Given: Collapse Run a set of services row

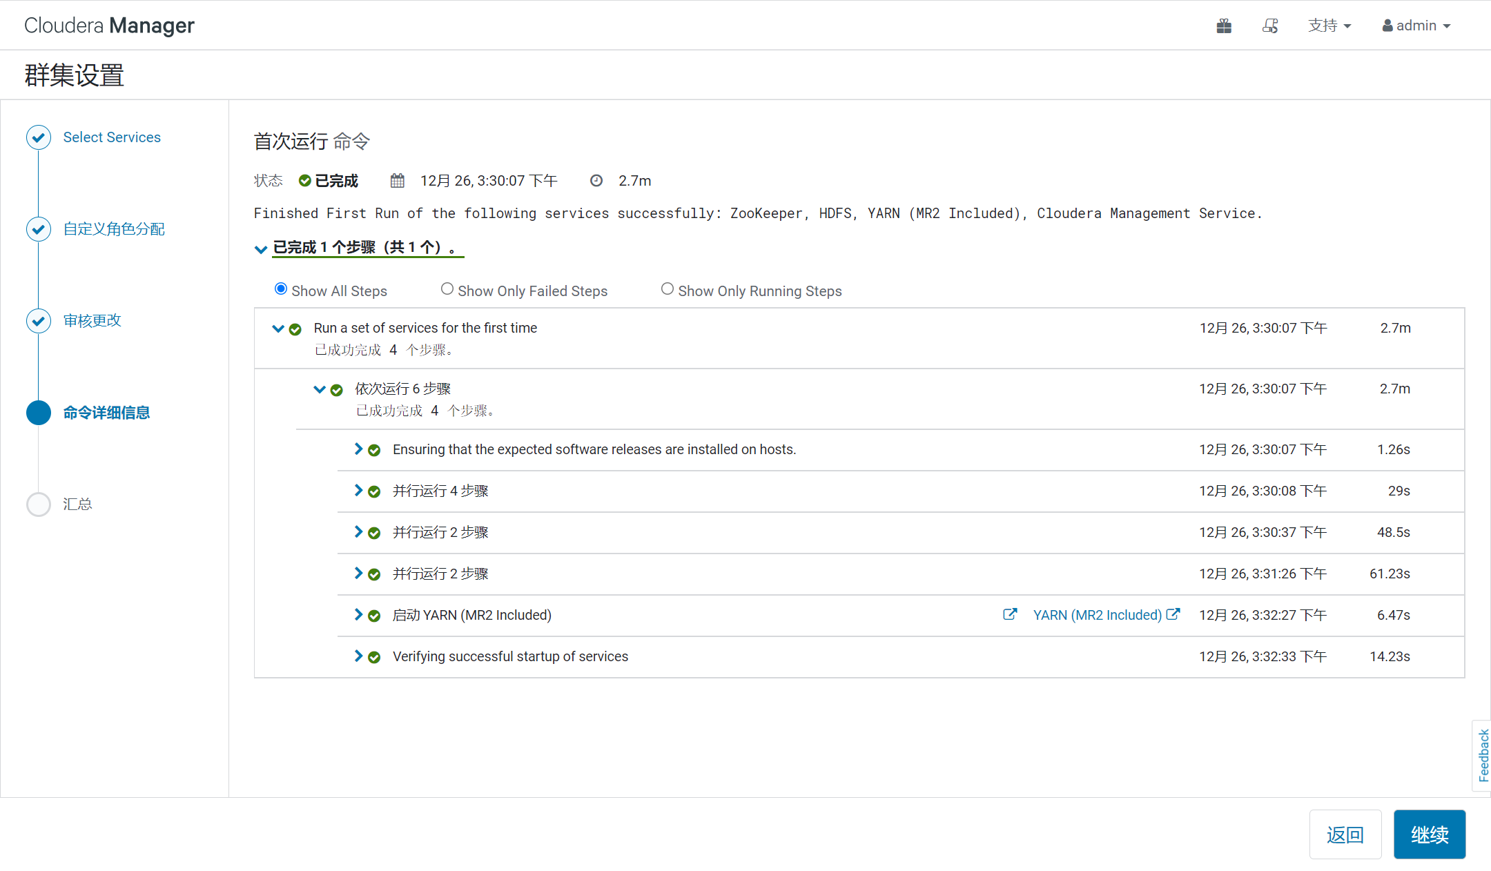Looking at the screenshot, I should click(x=278, y=329).
